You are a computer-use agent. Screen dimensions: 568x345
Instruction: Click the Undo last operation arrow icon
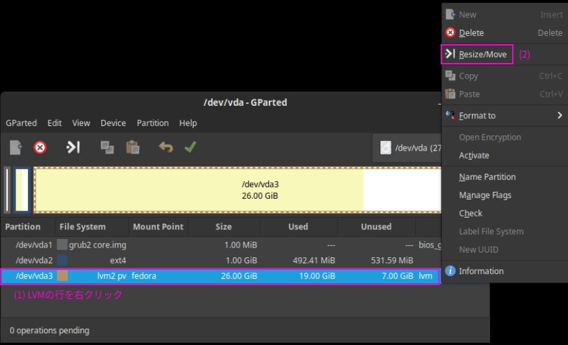point(166,147)
